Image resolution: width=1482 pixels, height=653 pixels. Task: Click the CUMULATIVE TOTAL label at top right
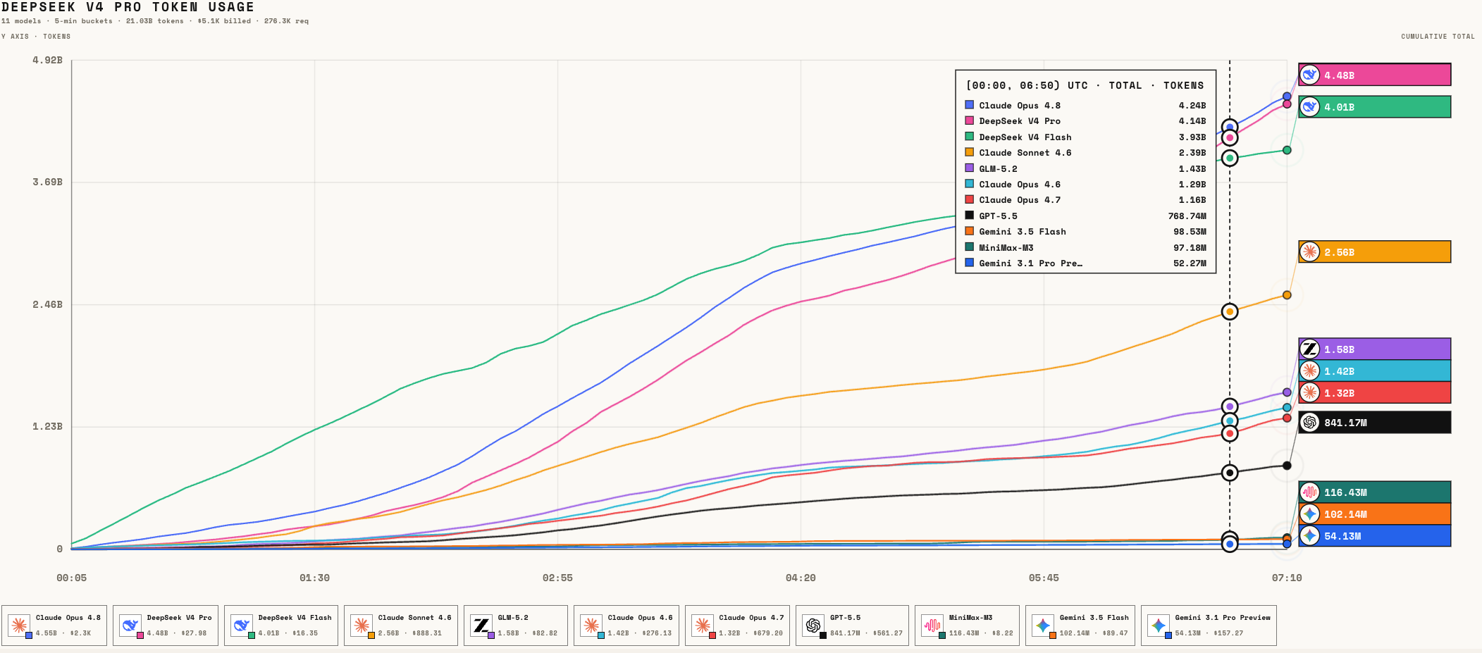tap(1438, 37)
